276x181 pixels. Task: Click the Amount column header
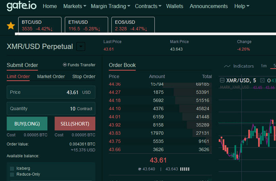(x=157, y=76)
